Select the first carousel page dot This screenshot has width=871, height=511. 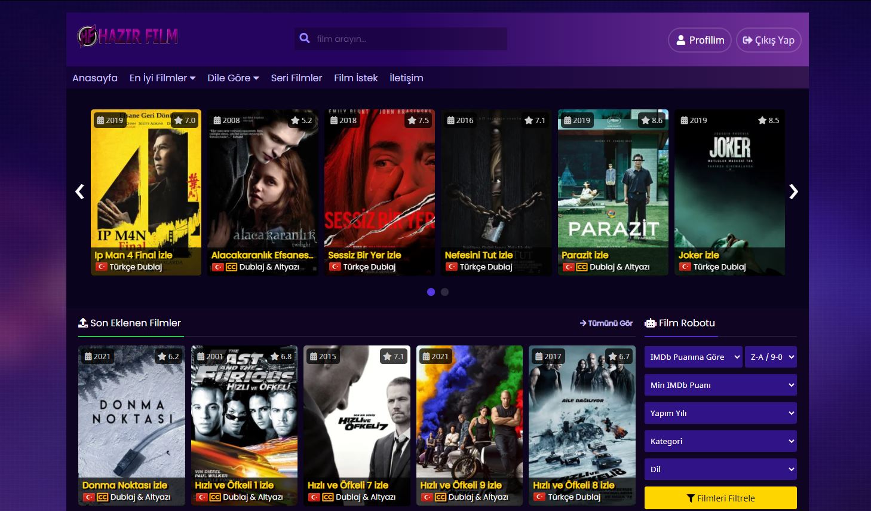(431, 292)
